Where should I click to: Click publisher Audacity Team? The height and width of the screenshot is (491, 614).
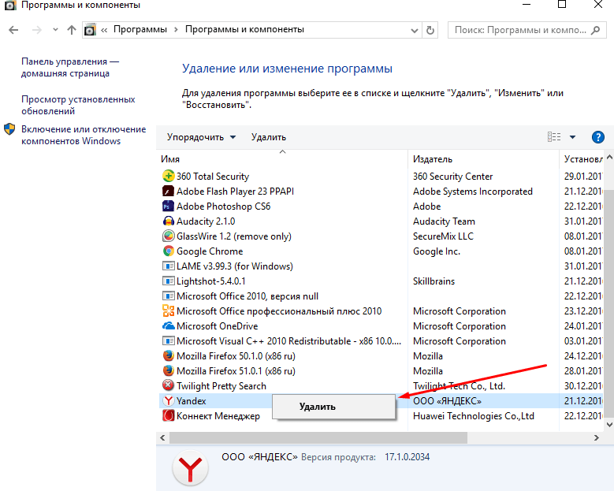coord(444,221)
